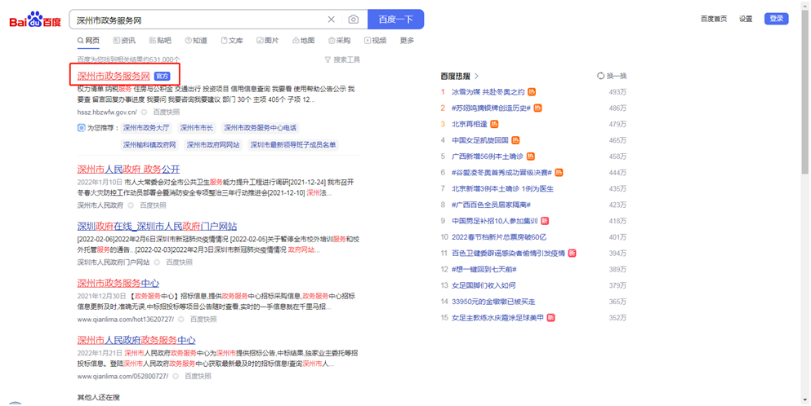Click suggestion 深州市政务服务中心电话
The image size is (811, 406).
click(x=261, y=127)
